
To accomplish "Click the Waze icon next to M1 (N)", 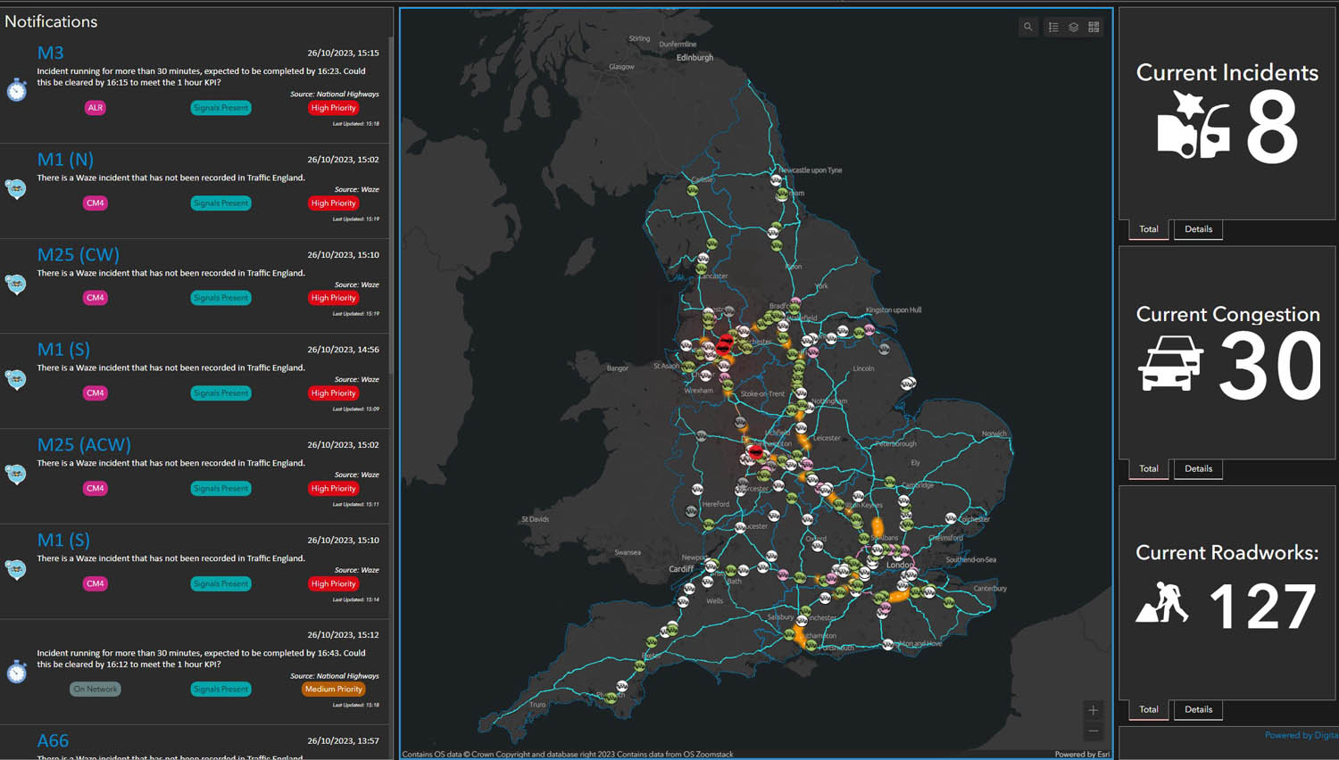I will click(16, 189).
